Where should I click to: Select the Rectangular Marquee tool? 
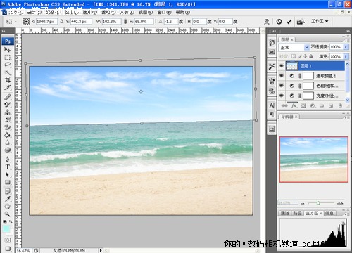[x=8, y=58]
